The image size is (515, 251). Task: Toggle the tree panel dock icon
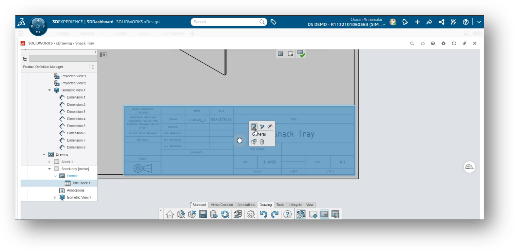pos(103,55)
